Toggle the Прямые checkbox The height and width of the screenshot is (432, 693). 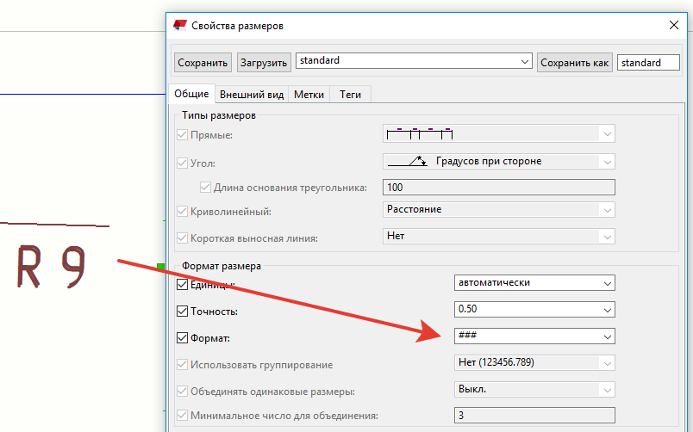point(182,134)
